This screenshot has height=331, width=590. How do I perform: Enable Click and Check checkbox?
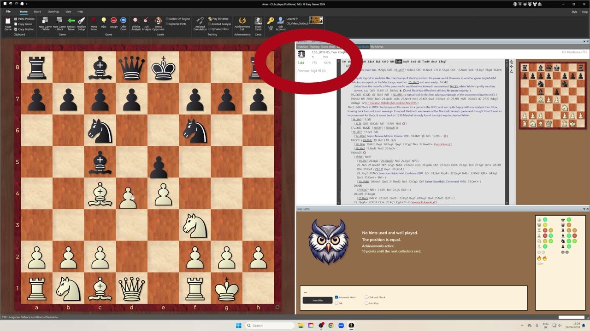(x=366, y=297)
